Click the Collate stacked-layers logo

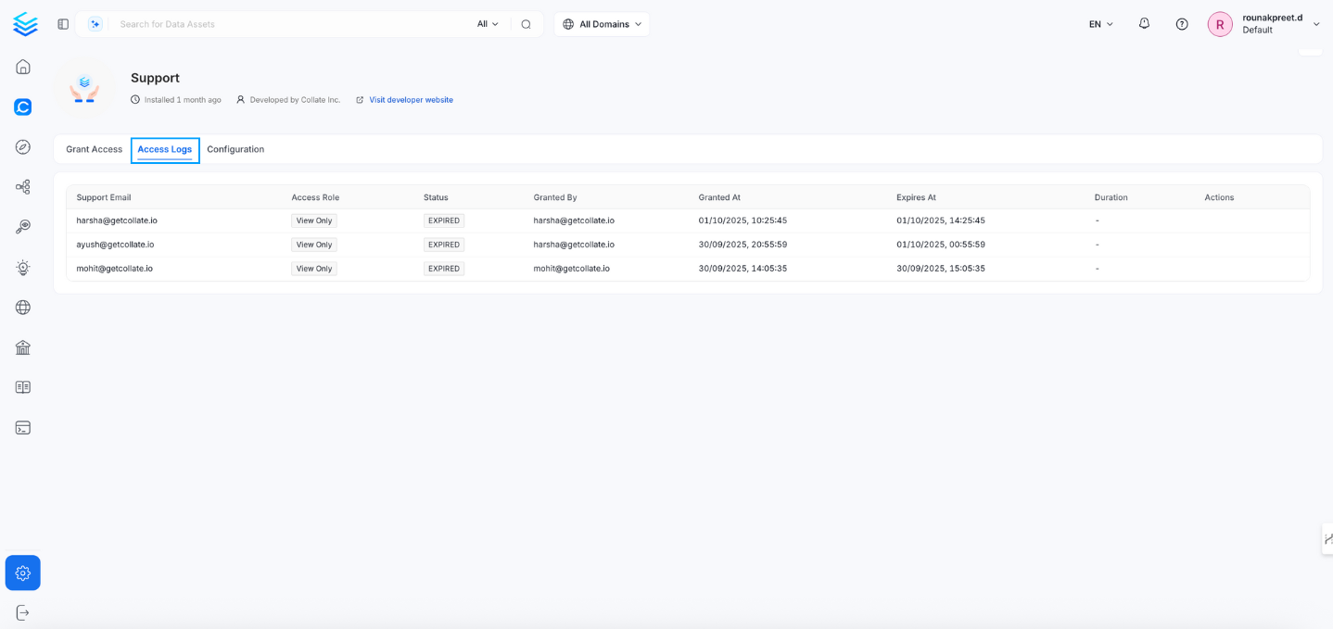click(x=25, y=24)
